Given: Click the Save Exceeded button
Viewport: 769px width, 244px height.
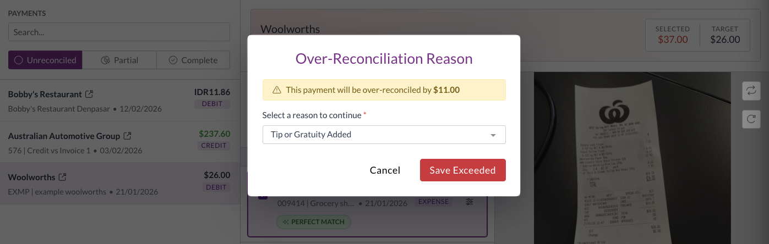Looking at the screenshot, I should (462, 170).
